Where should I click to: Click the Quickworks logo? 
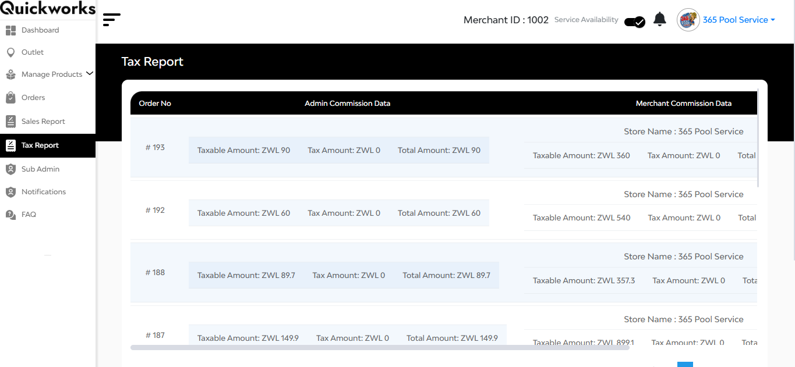coord(48,8)
